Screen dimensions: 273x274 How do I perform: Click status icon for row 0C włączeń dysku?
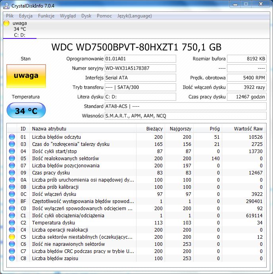click(12, 194)
